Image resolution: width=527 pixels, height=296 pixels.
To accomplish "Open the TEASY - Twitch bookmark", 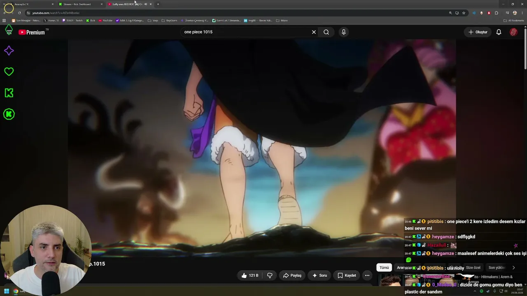I will 72,21.
